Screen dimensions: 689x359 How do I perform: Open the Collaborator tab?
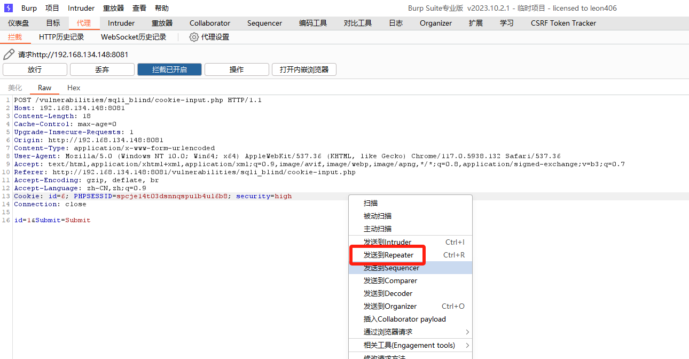[x=210, y=23]
